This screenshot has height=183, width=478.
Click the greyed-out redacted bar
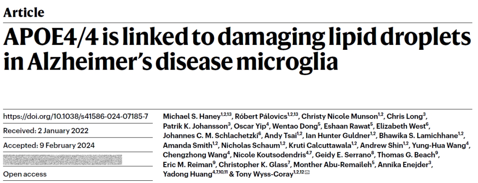62,160
